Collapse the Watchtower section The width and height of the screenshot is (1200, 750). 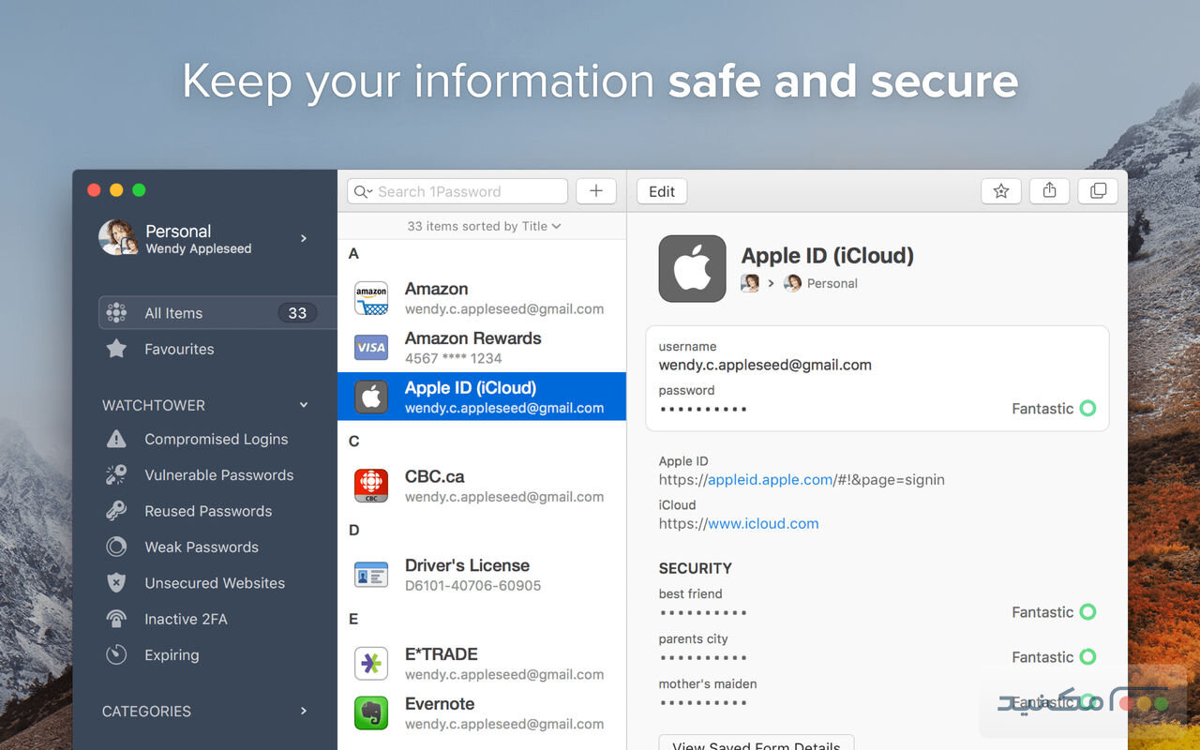[303, 405]
